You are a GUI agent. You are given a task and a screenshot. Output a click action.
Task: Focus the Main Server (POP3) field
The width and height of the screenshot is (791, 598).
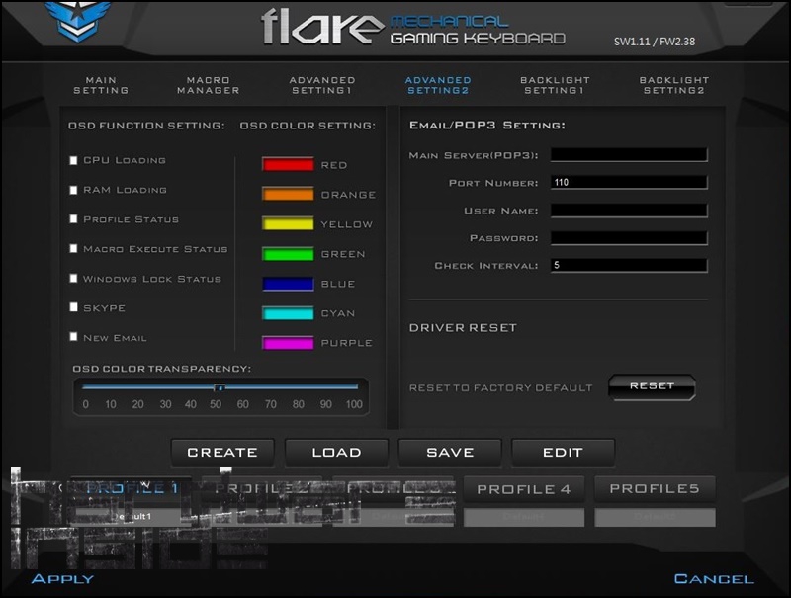coord(629,155)
